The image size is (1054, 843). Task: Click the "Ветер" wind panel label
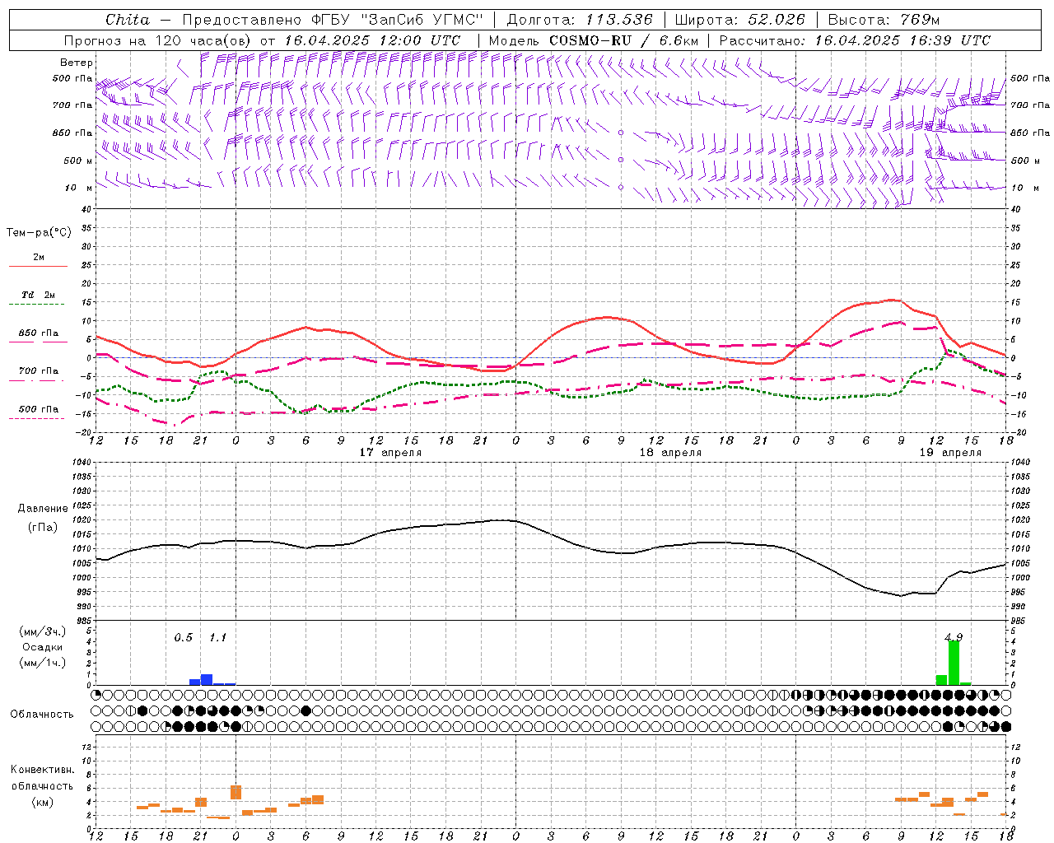[77, 63]
